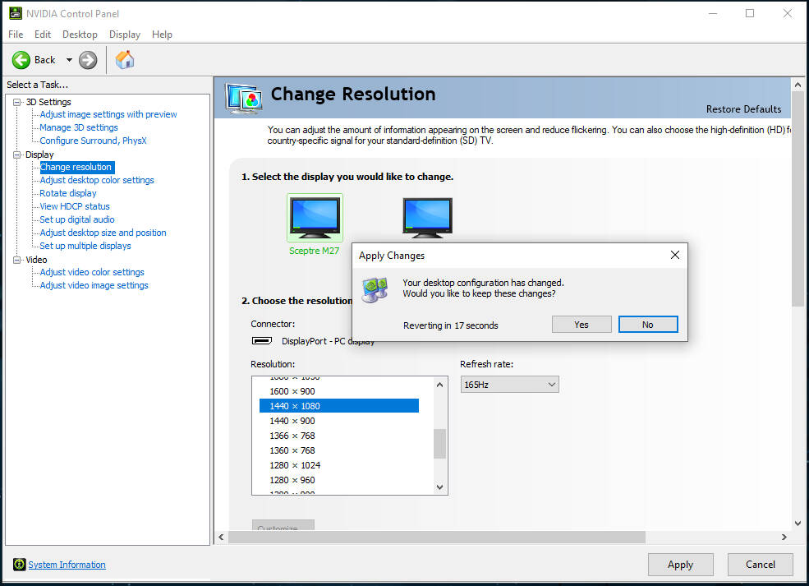Click the Change Resolution header icon
This screenshot has height=586, width=809.
click(x=244, y=98)
